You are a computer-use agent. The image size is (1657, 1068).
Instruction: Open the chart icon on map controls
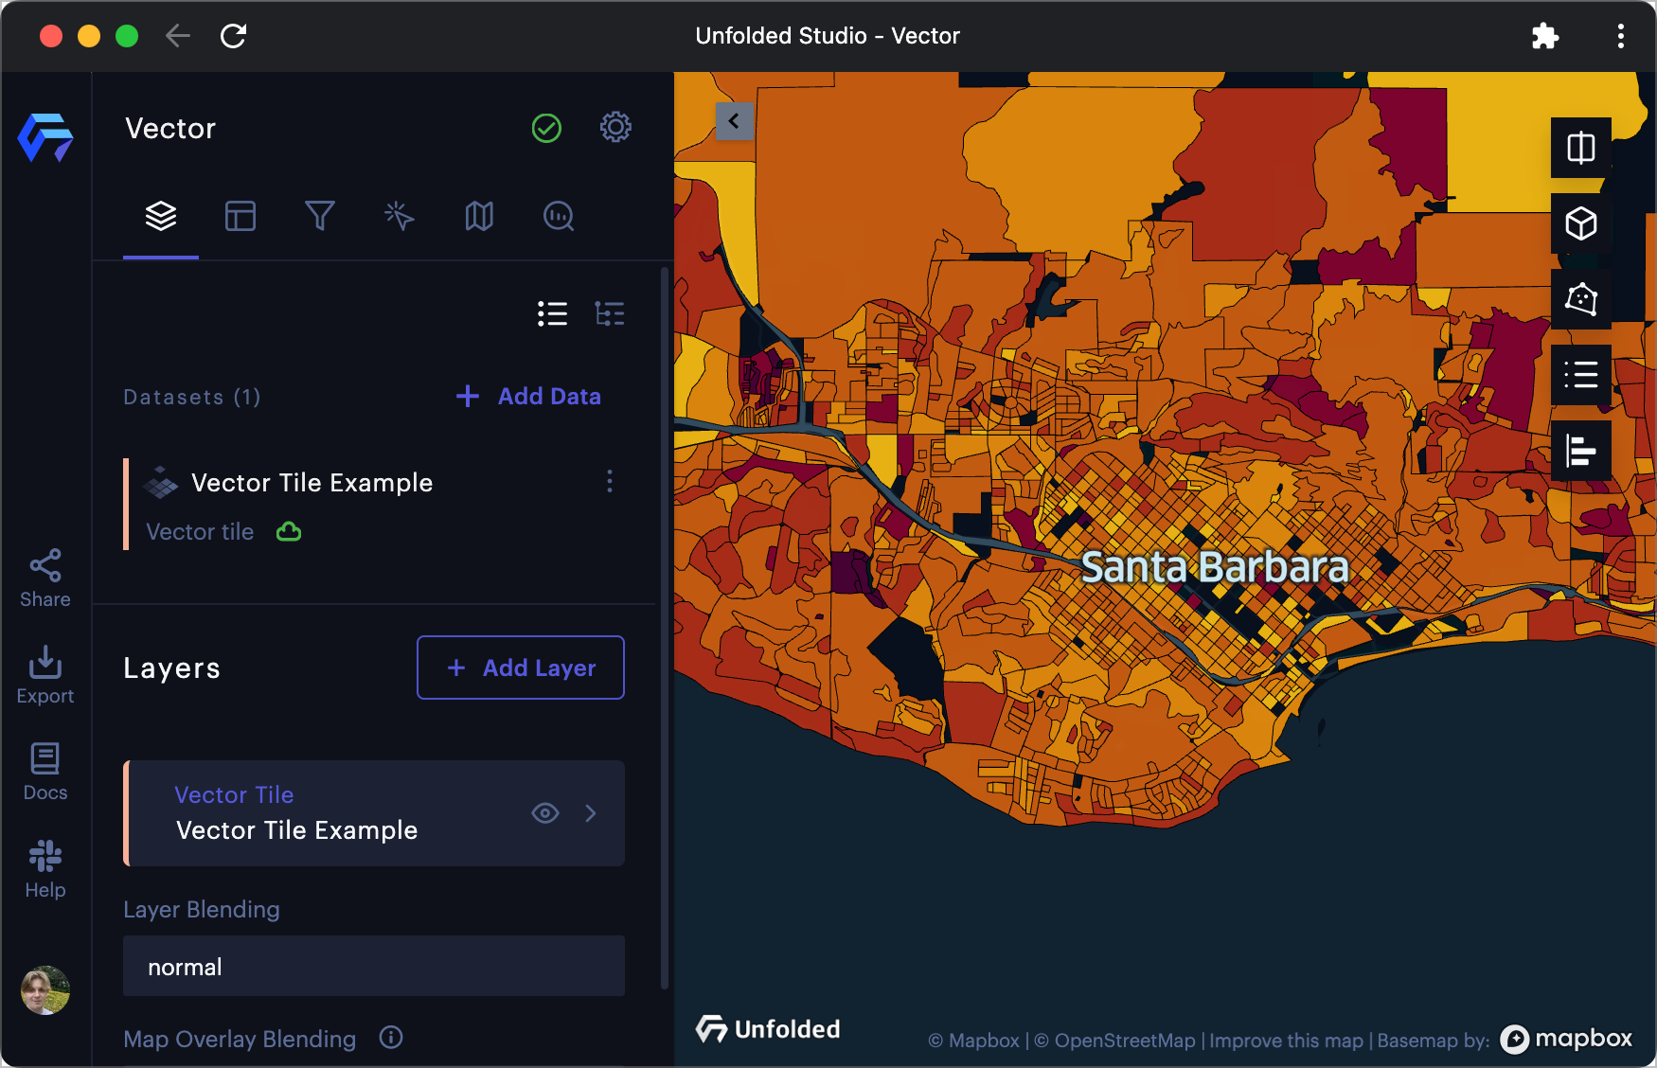click(1580, 451)
